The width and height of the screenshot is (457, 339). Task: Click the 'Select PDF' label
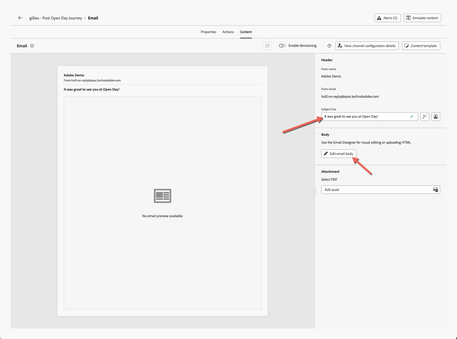(329, 180)
